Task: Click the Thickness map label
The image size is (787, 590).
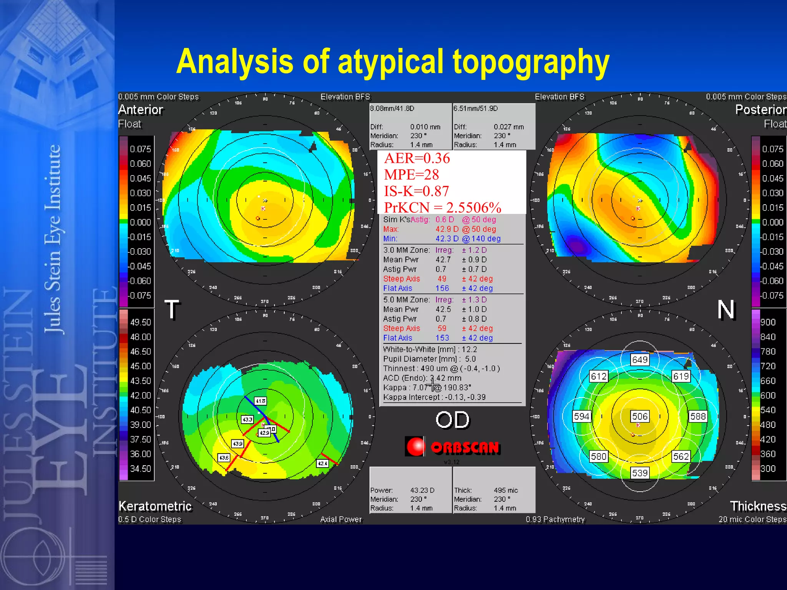Action: (x=758, y=506)
